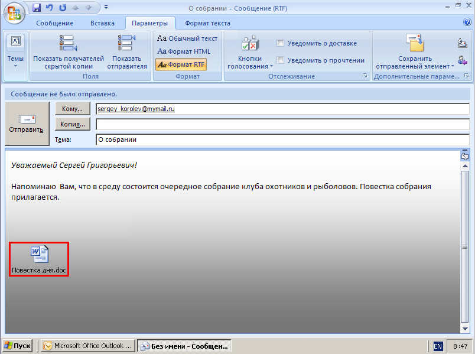Select Формат RTF option

(181, 64)
